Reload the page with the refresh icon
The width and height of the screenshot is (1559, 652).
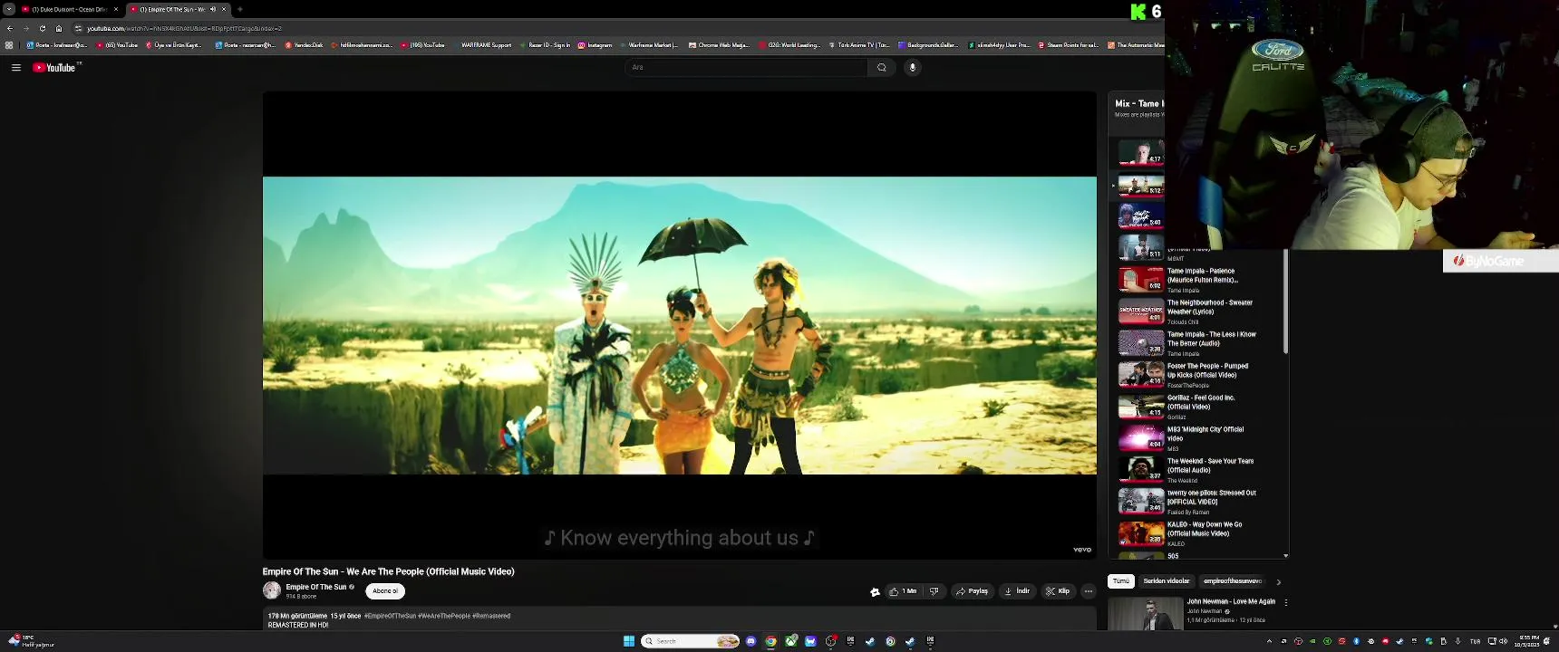click(42, 28)
